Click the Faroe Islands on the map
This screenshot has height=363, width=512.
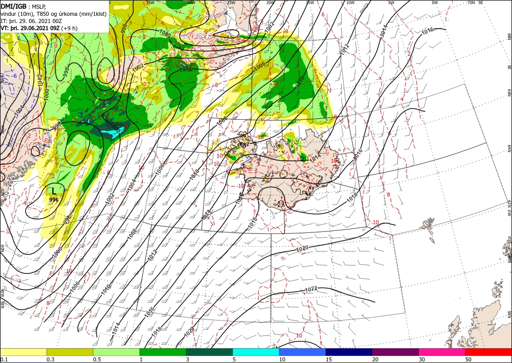tap(430, 229)
